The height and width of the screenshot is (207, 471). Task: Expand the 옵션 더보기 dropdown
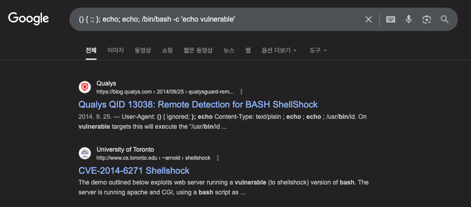tap(279, 50)
